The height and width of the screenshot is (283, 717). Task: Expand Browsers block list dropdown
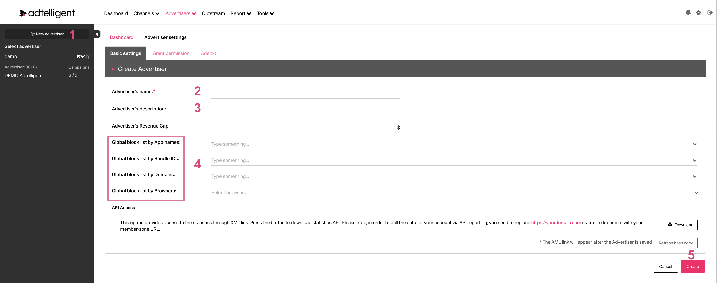696,193
